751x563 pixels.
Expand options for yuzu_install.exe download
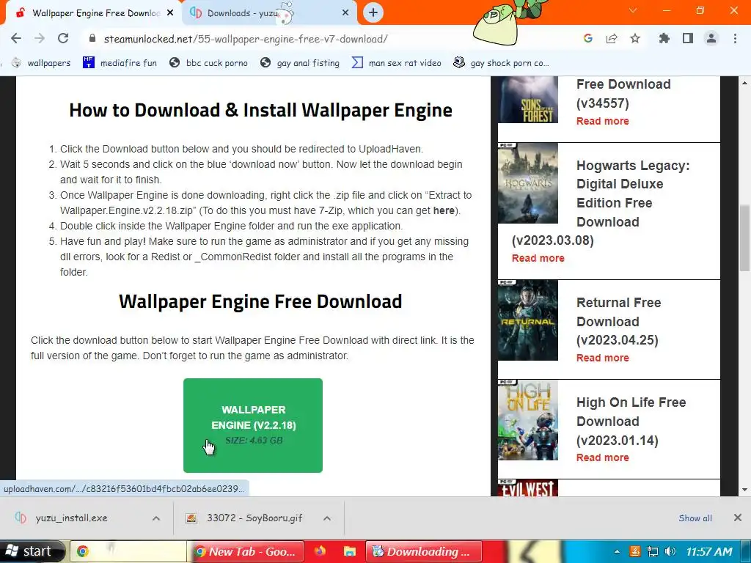coord(156,518)
